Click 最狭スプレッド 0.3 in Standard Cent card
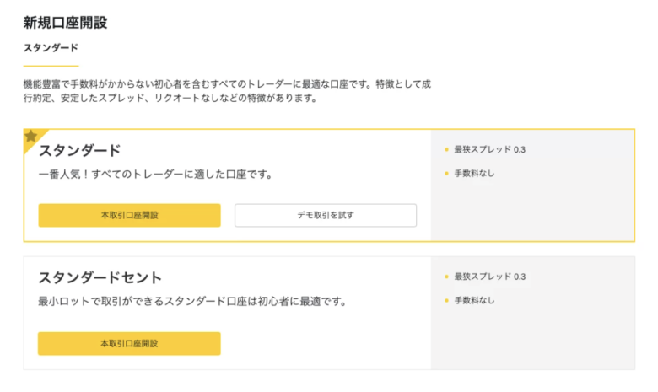Image resolution: width=658 pixels, height=392 pixels. (x=490, y=277)
